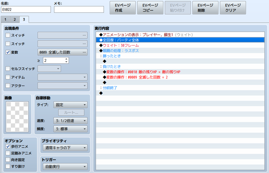Open variable selector 0009 全滅した回数
The image size is (269, 173).
[63, 52]
